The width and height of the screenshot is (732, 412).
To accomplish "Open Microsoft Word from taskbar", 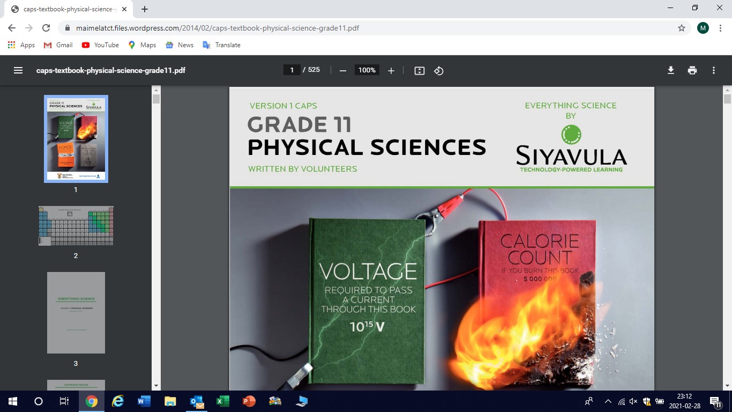I will (x=144, y=401).
